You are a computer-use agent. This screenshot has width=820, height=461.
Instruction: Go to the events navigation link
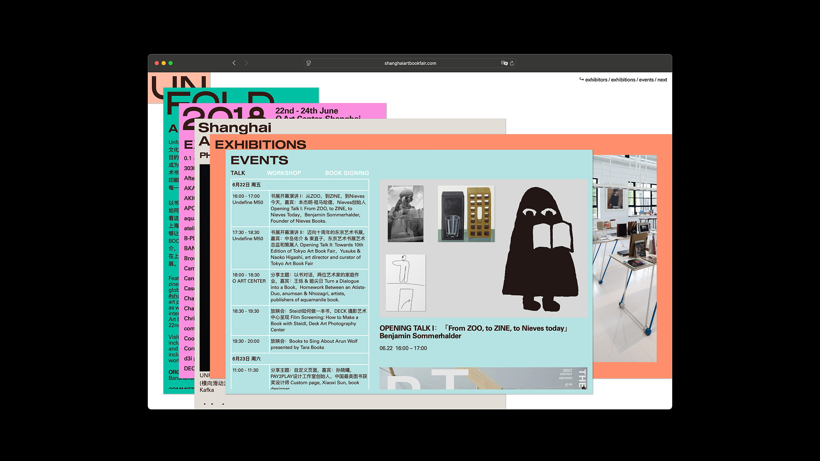(x=646, y=80)
